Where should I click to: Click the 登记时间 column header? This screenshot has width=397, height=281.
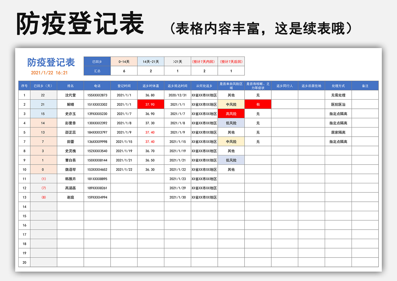pos(124,86)
